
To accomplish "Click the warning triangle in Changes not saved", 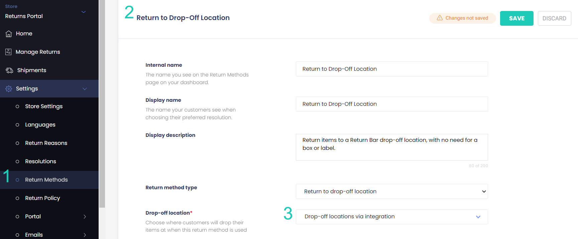I will 440,18.
